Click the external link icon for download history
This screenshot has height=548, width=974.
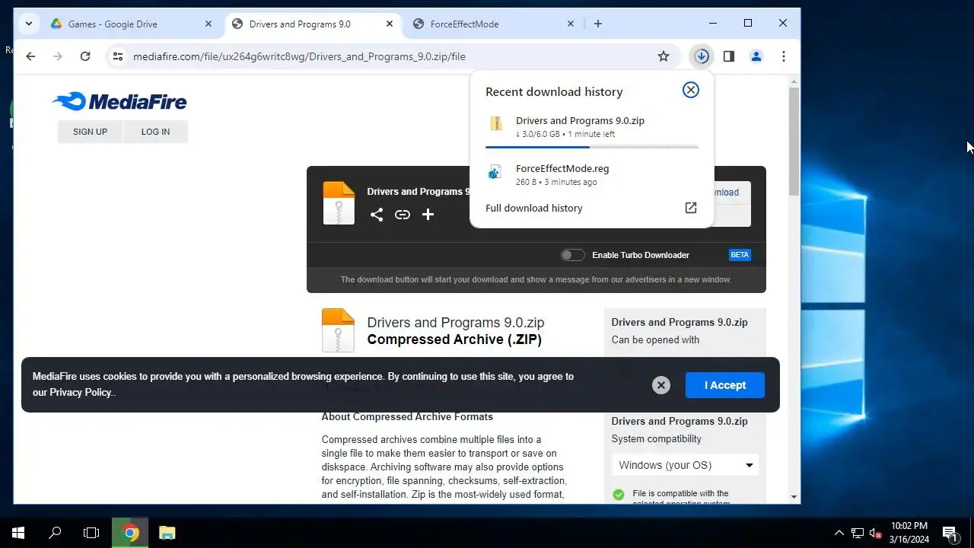[x=691, y=208]
